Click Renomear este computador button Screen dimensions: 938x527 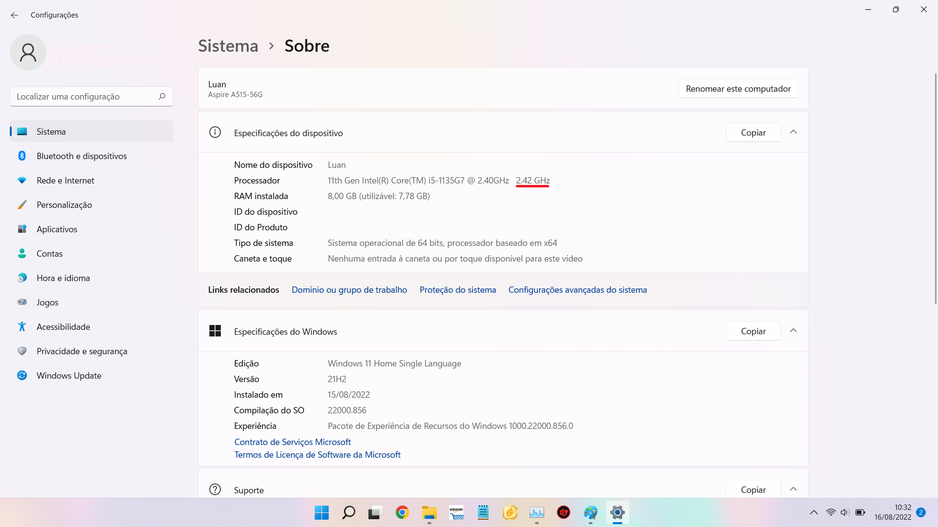[x=738, y=88]
